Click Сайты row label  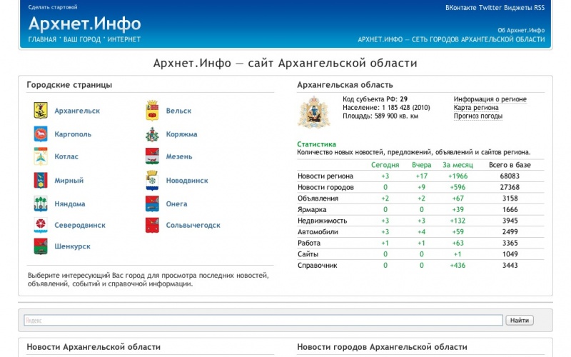(x=308, y=254)
